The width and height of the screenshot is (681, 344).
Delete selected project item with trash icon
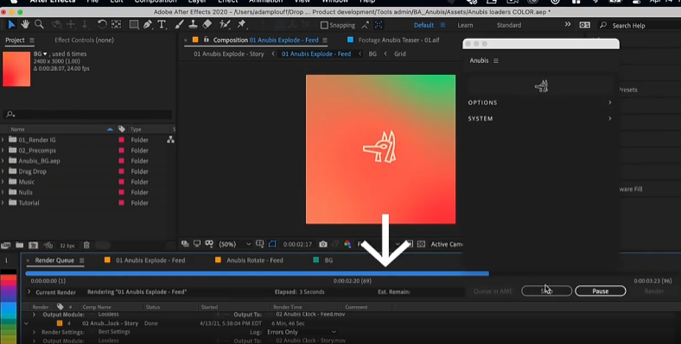86,245
